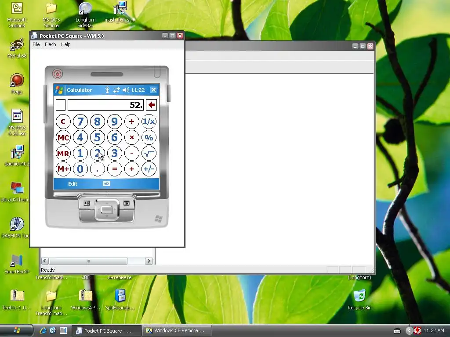Open the Windows Start button
The height and width of the screenshot is (337, 450).
coord(17,330)
